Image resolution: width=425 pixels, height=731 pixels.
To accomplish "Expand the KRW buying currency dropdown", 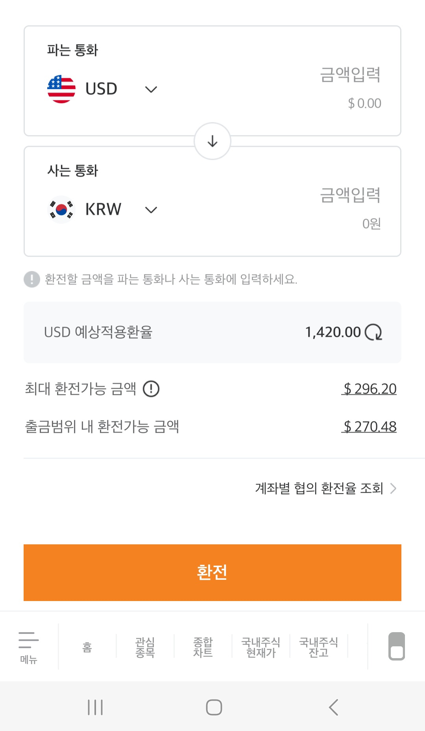I will click(151, 210).
